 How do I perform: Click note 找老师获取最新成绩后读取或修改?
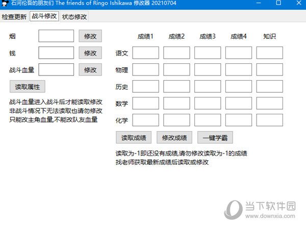(x=162, y=162)
